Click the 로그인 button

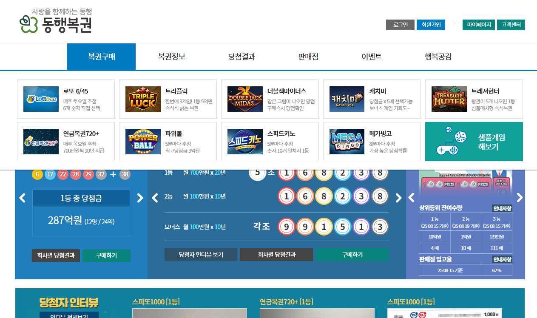click(x=400, y=25)
